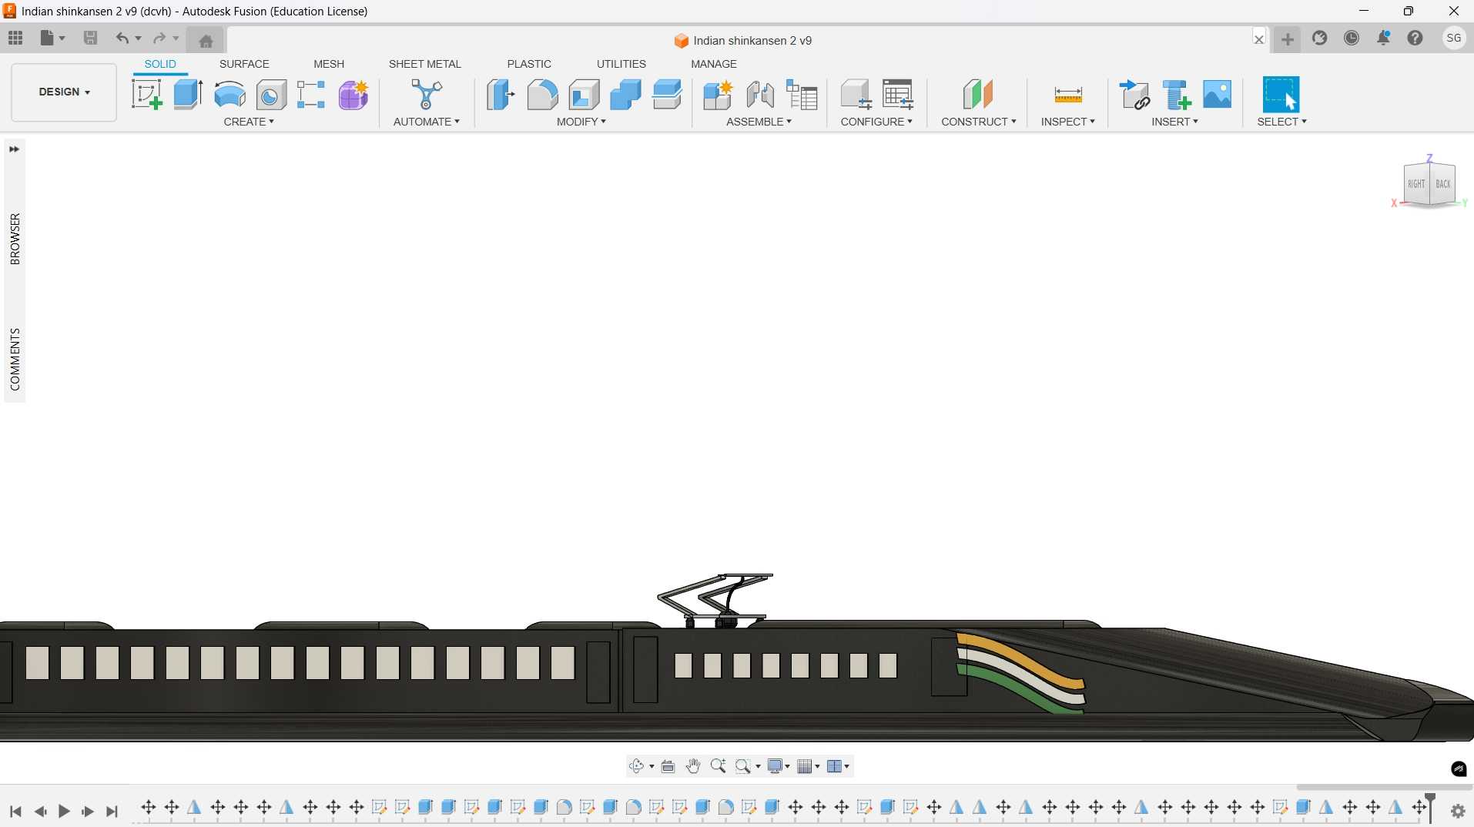
Task: Select the Extrude tool
Action: pyautogui.click(x=188, y=95)
